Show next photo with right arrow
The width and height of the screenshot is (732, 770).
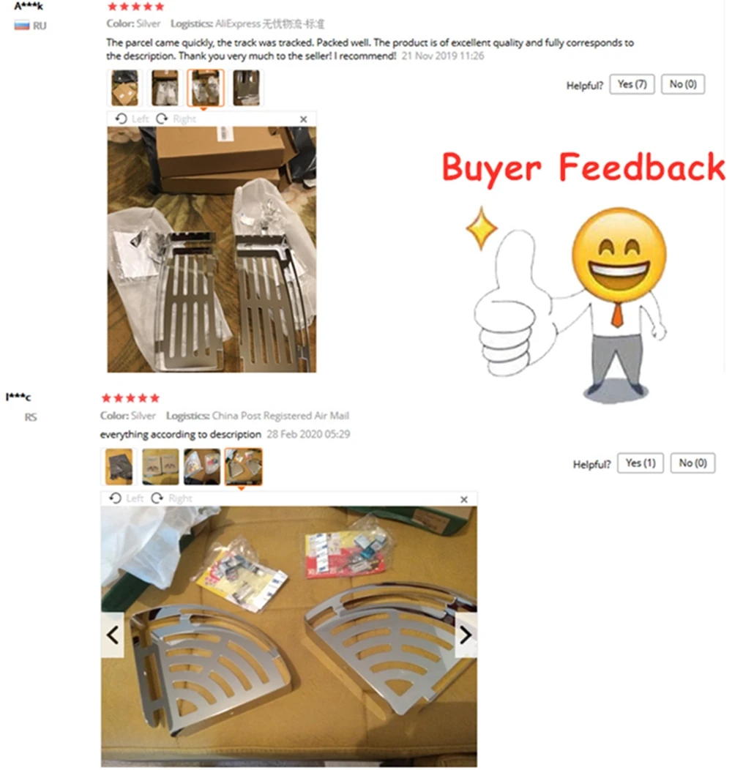click(466, 635)
